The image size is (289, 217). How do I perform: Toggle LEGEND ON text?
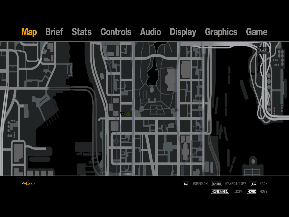point(199,184)
